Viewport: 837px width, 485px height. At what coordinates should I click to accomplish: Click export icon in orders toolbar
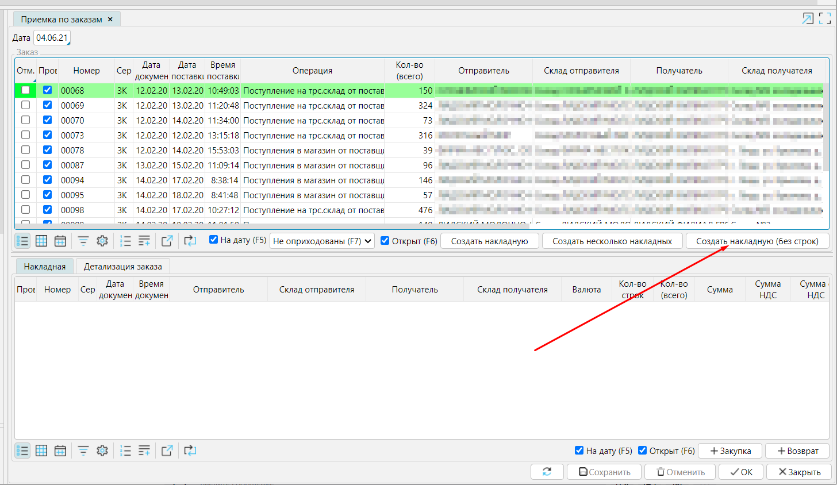167,241
